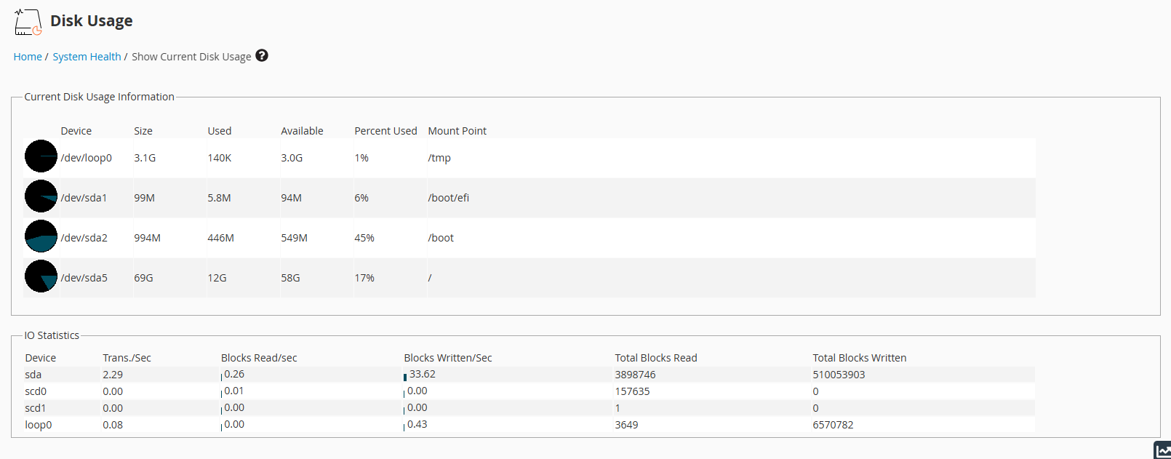This screenshot has width=1171, height=459.
Task: Click the 0.08 transfers per second value
Action: [113, 425]
